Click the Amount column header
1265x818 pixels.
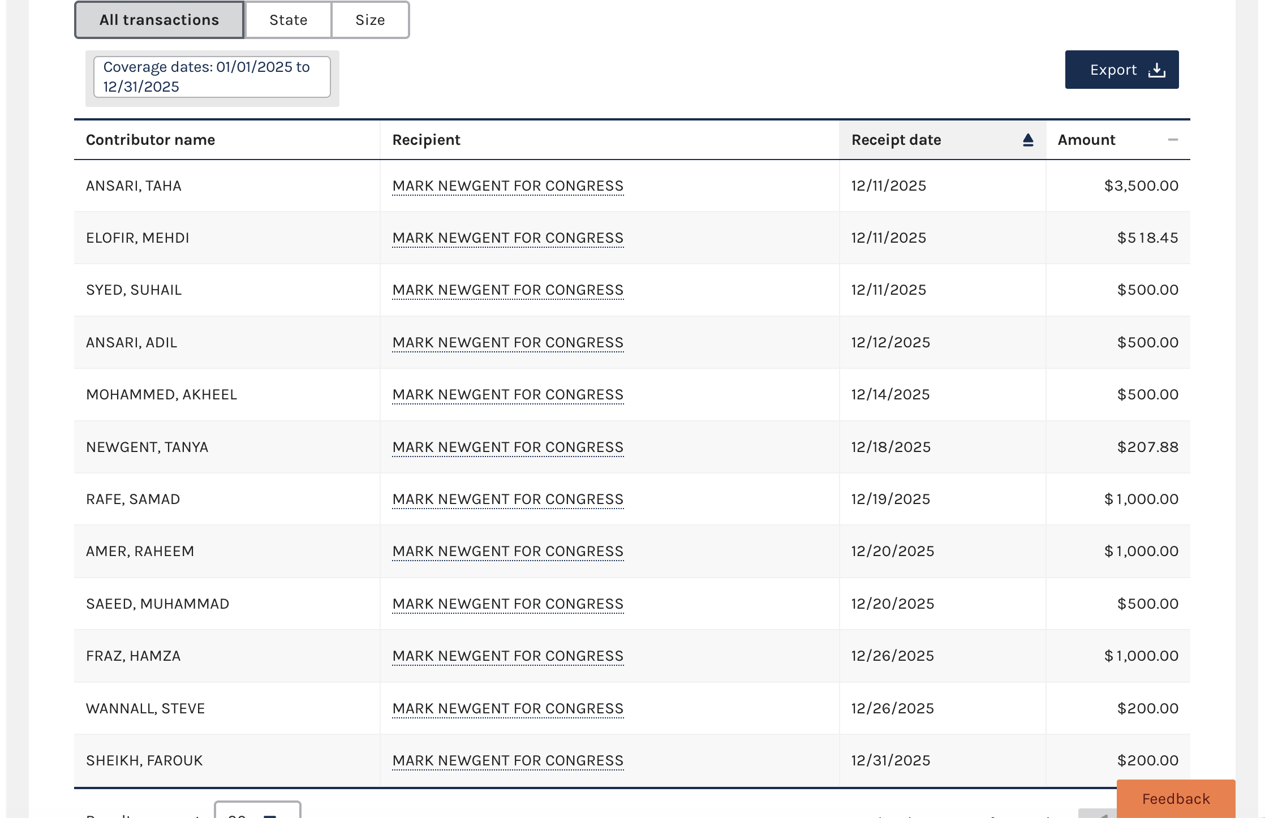[1086, 140]
